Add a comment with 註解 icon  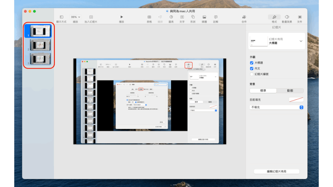click(x=215, y=17)
